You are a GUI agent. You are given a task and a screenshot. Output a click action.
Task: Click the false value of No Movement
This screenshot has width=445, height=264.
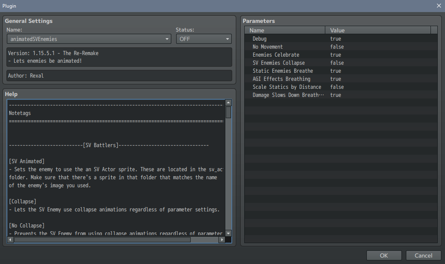tap(337, 47)
